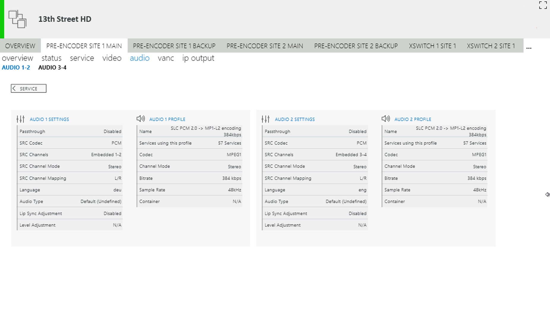Image resolution: width=550 pixels, height=323 pixels.
Task: Expand more tabs via the ellipsis
Action: 529,47
